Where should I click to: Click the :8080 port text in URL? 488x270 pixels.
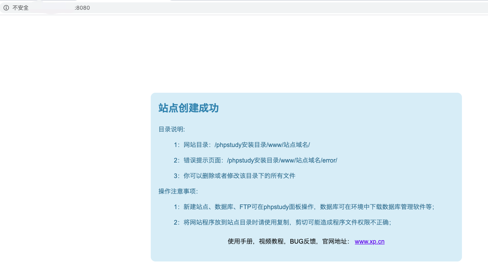[x=82, y=8]
